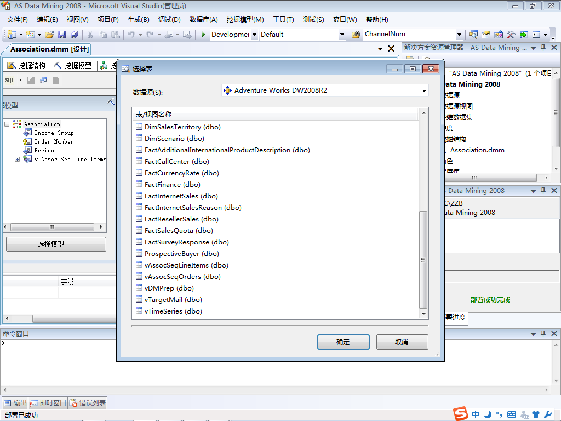Select vTimeSeries (dbo) in the table list

[x=169, y=311]
